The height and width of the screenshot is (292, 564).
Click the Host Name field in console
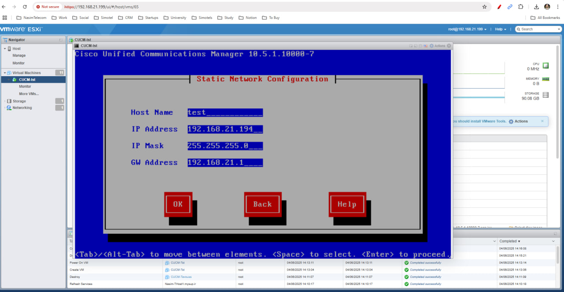(x=225, y=112)
